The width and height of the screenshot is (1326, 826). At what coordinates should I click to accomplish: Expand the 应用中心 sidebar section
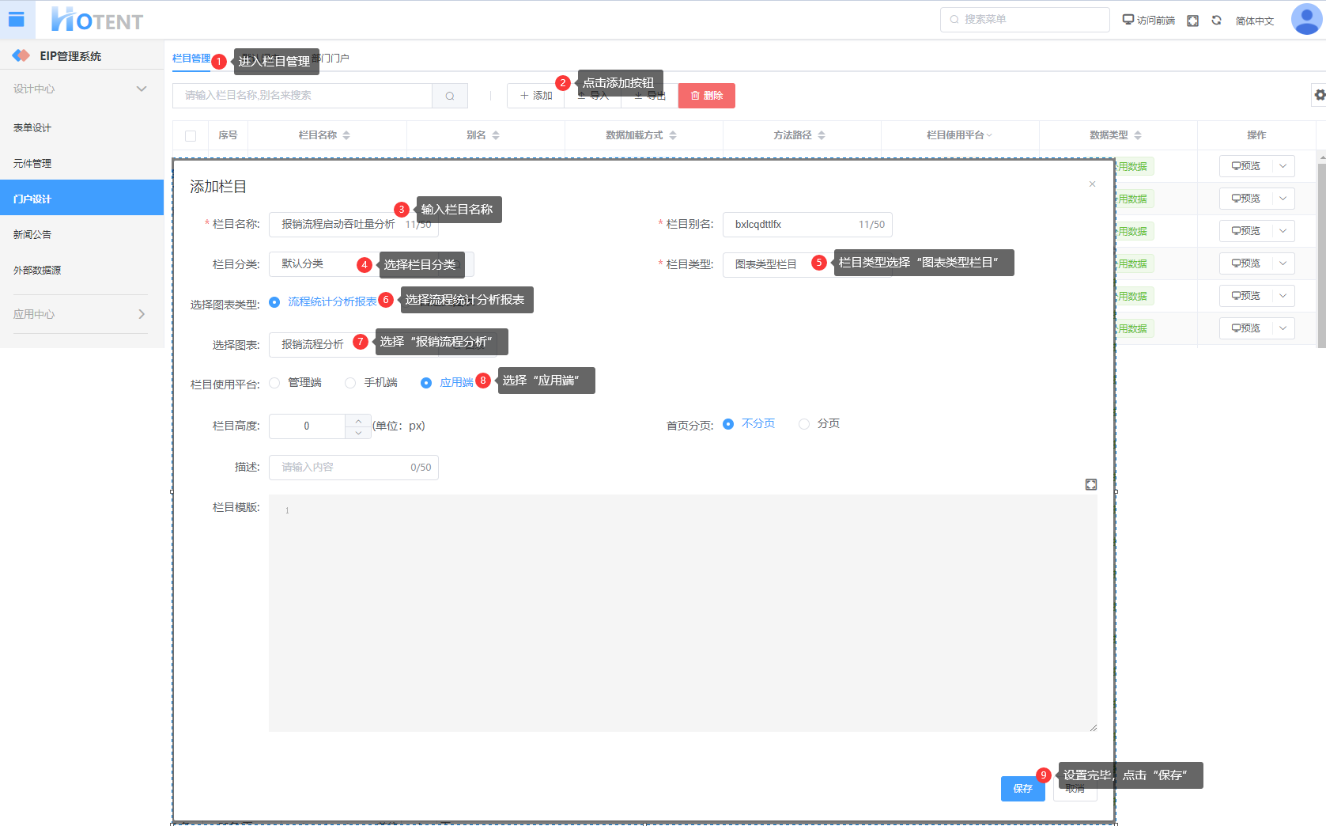(x=81, y=314)
